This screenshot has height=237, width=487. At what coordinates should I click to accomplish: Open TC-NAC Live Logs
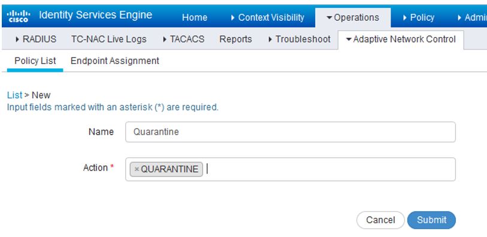[x=108, y=39]
